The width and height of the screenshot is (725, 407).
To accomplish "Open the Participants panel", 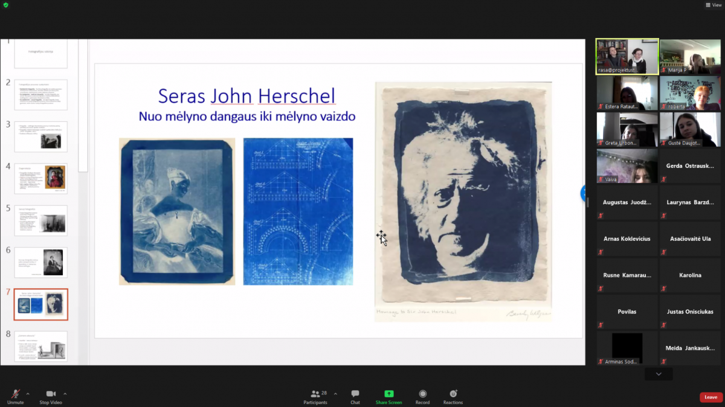I will coord(315,397).
